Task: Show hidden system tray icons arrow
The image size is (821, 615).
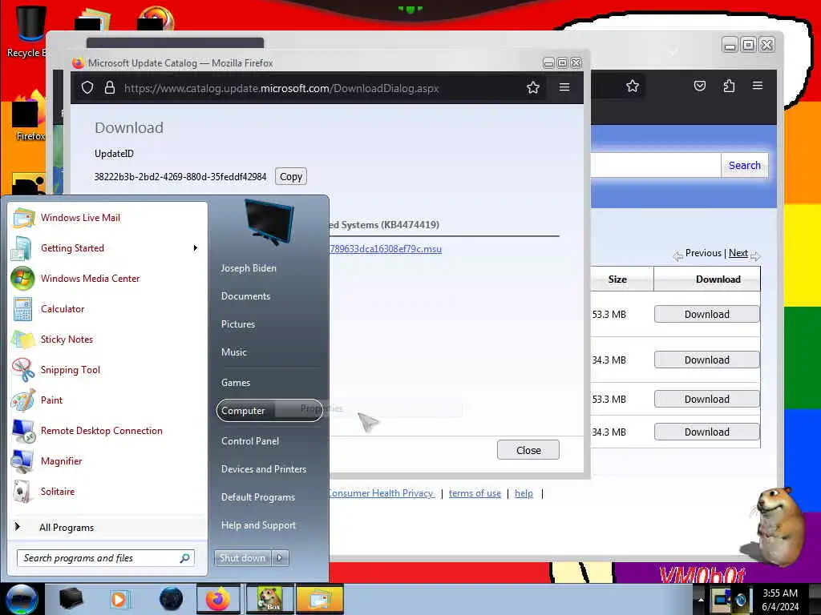Action: (x=701, y=599)
